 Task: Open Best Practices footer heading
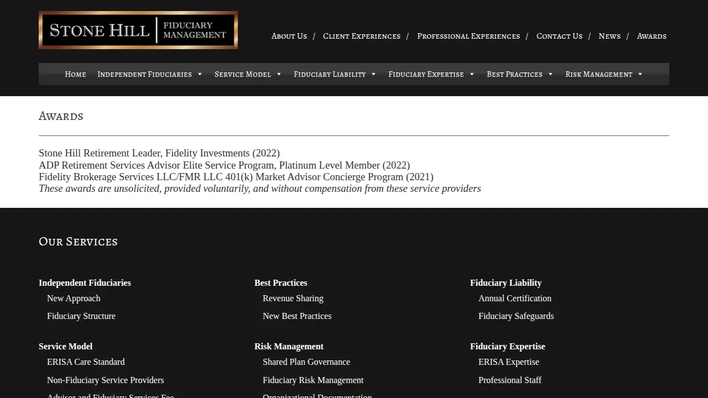pos(280,282)
